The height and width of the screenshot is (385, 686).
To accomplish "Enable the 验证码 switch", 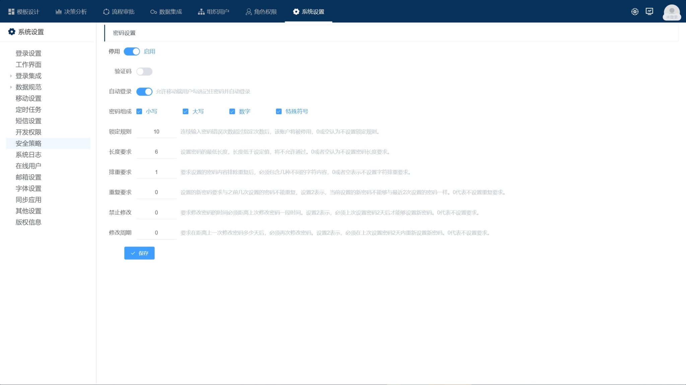I will tap(144, 71).
